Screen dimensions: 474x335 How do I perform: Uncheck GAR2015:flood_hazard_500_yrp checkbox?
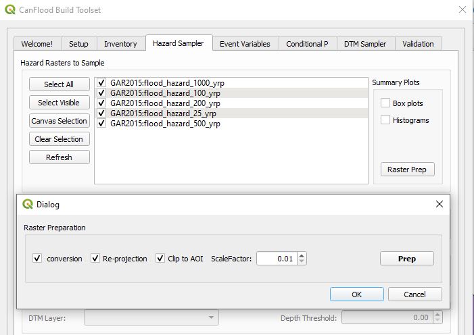[101, 123]
